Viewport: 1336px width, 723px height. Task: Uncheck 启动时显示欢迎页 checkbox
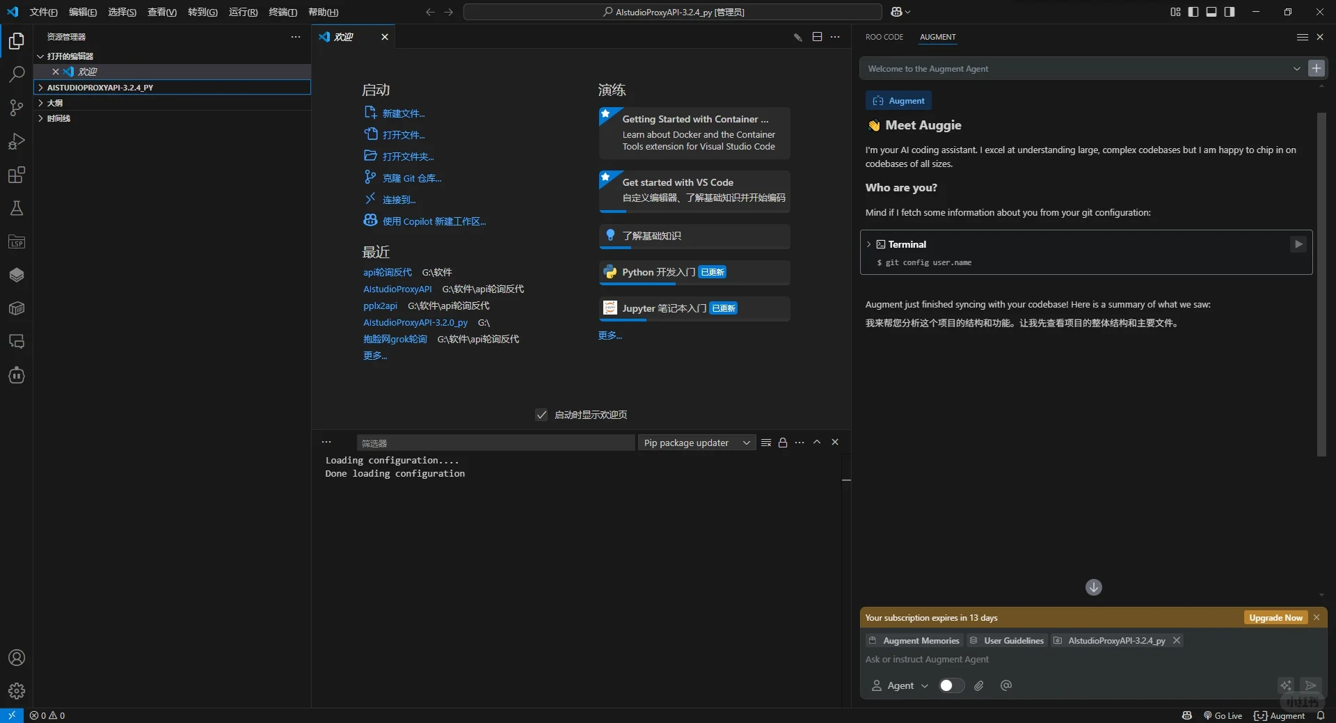click(541, 415)
